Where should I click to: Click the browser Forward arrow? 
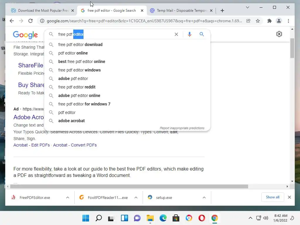(x=21, y=21)
